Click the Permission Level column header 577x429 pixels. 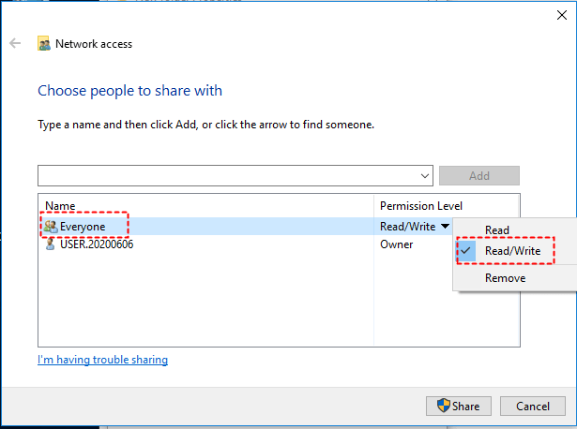tap(421, 206)
